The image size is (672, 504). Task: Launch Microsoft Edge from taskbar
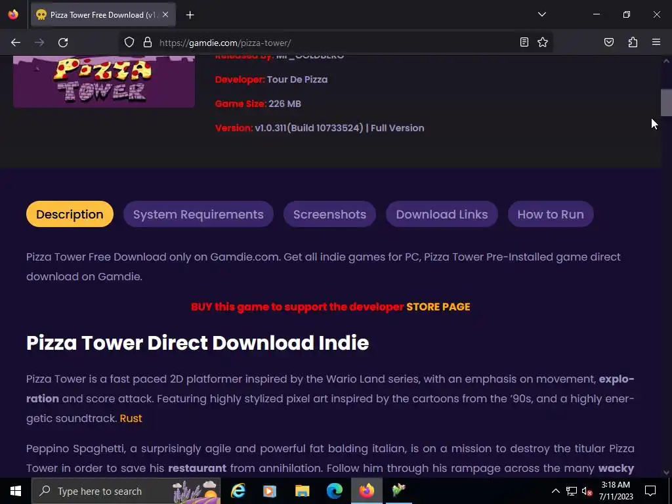(x=335, y=491)
